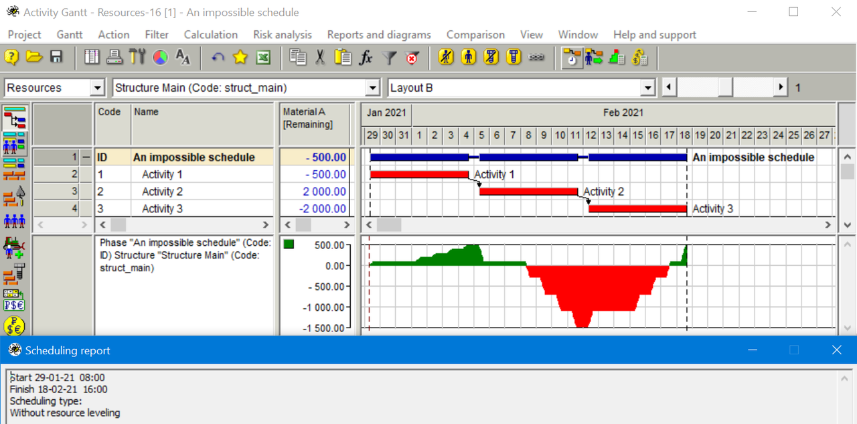The width and height of the screenshot is (857, 424).
Task: Click the filter funnel icon
Action: tap(389, 58)
